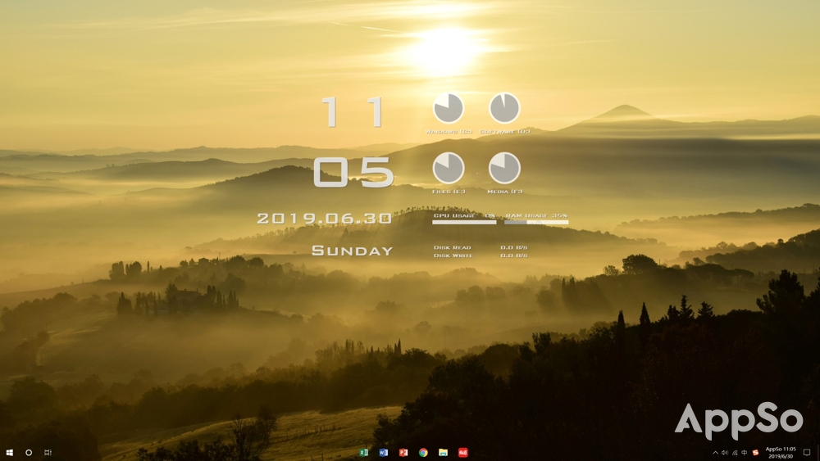Open the Action Center notifications
The height and width of the screenshot is (461, 820).
(807, 452)
